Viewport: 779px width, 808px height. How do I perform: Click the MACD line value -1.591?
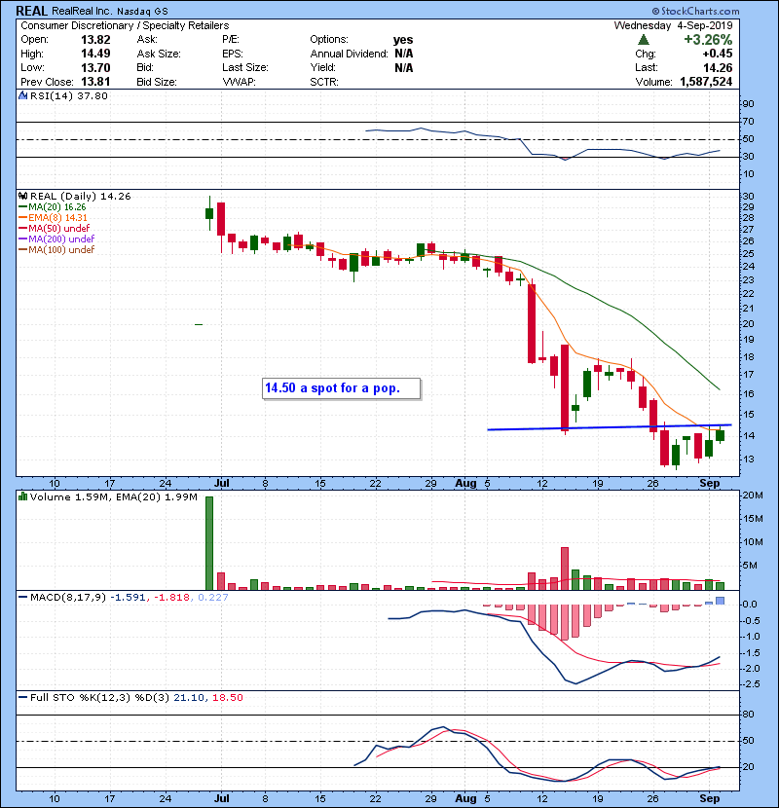[128, 598]
